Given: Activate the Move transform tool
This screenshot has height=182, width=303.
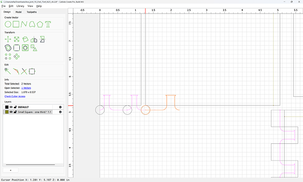Looking at the screenshot, I should pyautogui.click(x=8, y=39).
